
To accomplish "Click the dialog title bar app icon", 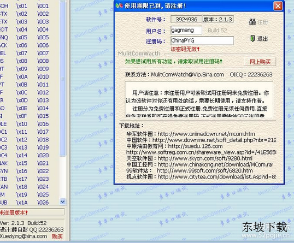I will [119, 5].
